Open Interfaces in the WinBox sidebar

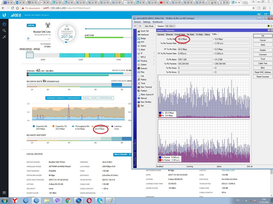click(144, 35)
